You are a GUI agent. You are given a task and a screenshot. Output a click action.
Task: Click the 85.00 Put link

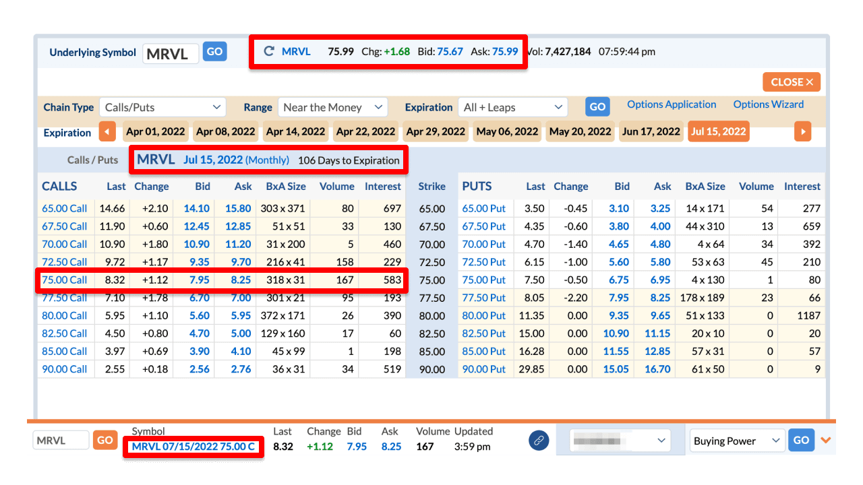(484, 351)
